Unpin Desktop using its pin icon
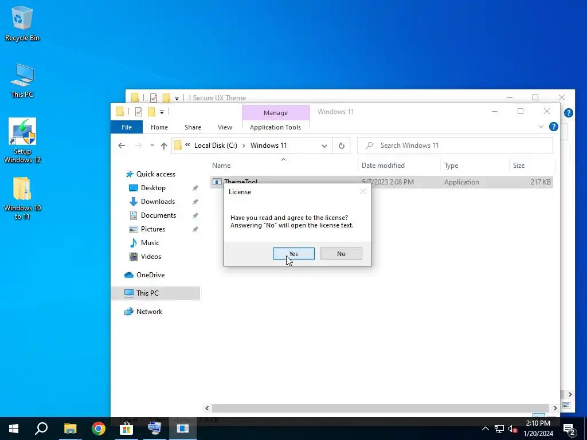This screenshot has height=440, width=587. pyautogui.click(x=195, y=188)
